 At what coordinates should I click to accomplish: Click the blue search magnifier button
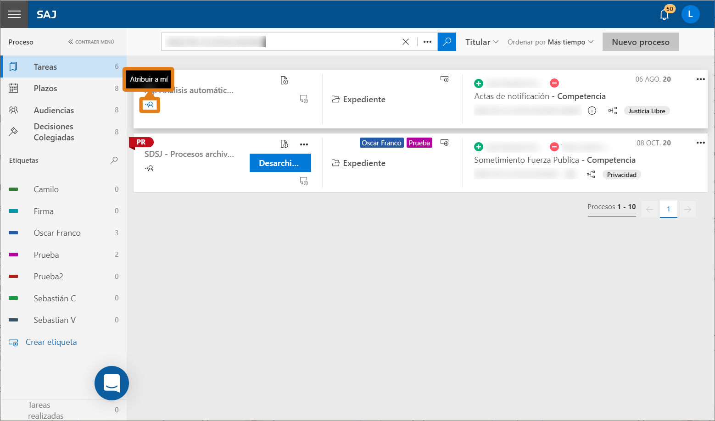(x=447, y=42)
